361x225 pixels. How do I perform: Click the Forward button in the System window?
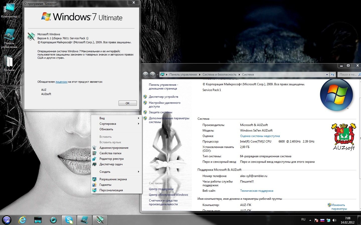click(x=152, y=74)
